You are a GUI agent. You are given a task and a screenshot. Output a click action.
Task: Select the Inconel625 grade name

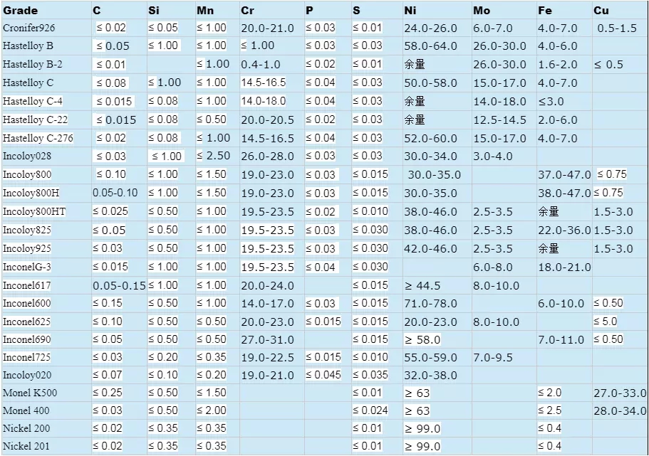tap(26, 322)
